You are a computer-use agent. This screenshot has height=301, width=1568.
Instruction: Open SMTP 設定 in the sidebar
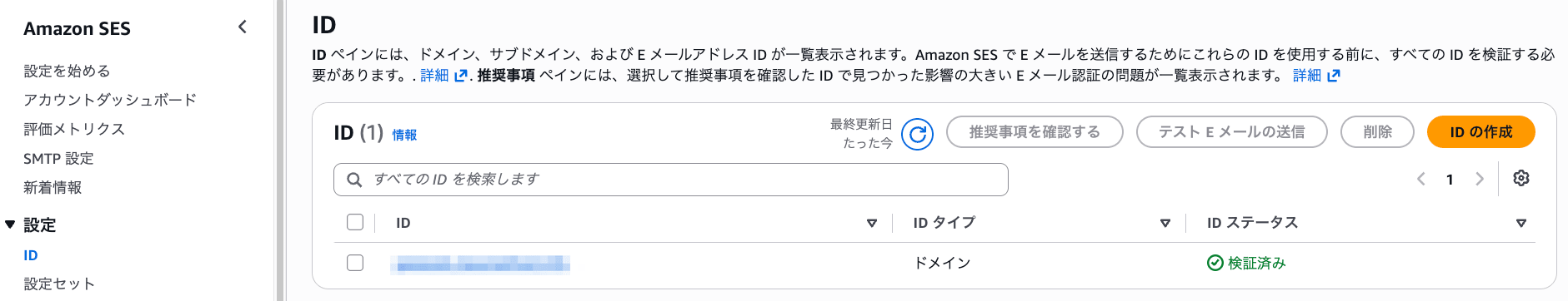click(58, 158)
